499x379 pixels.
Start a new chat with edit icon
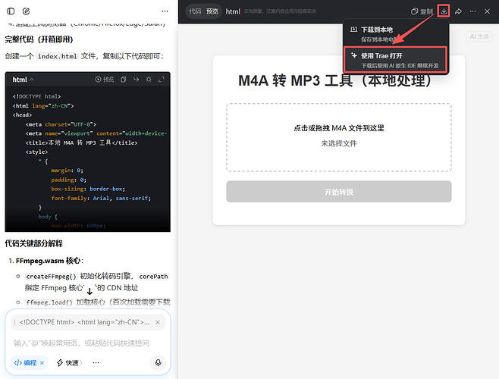coord(27,11)
